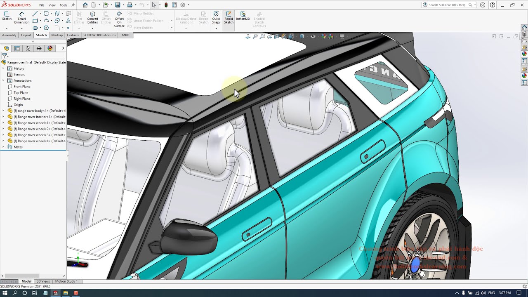Viewport: 528px width, 297px height.
Task: Open the SOLIDWORKS Add-Ins tab
Action: [x=99, y=35]
